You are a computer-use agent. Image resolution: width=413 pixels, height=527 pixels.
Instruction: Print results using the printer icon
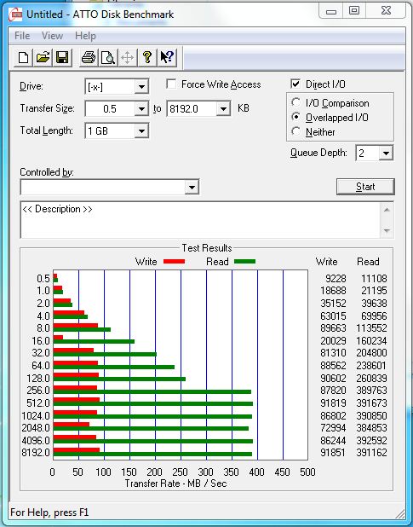[x=89, y=57]
